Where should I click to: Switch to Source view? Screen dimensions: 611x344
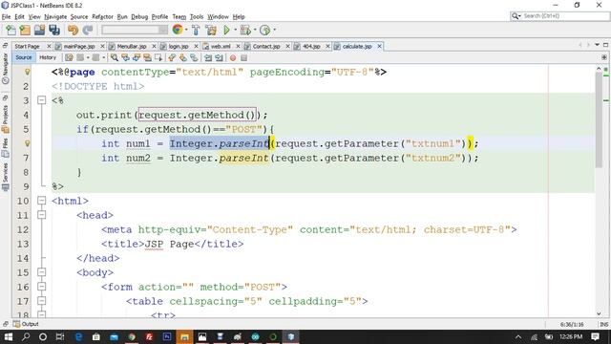click(x=24, y=57)
